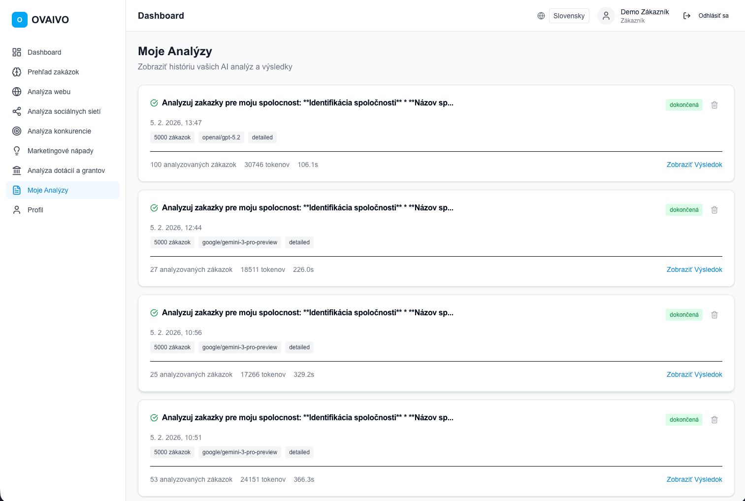Viewport: 745px width, 501px height.
Task: Show result for the 100 zákazok analysis
Action: click(x=694, y=165)
